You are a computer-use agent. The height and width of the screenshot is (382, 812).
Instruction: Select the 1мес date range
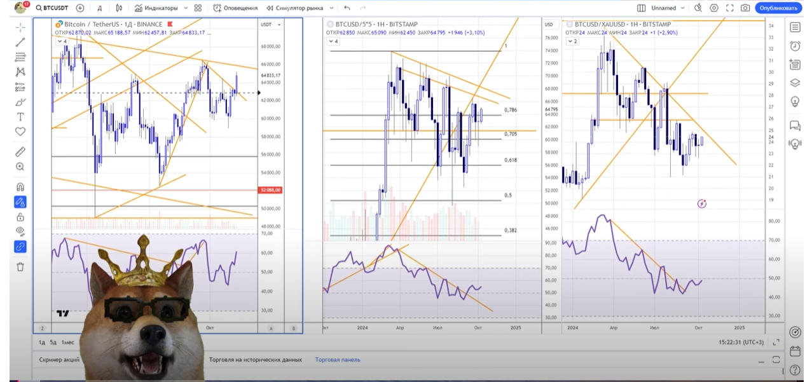tap(68, 343)
